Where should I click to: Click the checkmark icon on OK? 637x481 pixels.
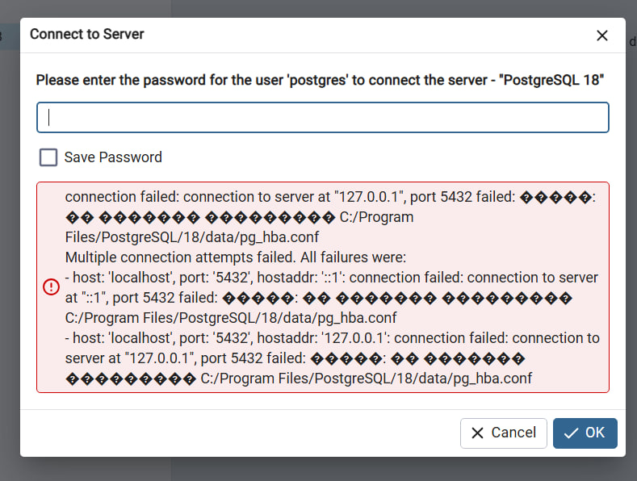pyautogui.click(x=572, y=433)
